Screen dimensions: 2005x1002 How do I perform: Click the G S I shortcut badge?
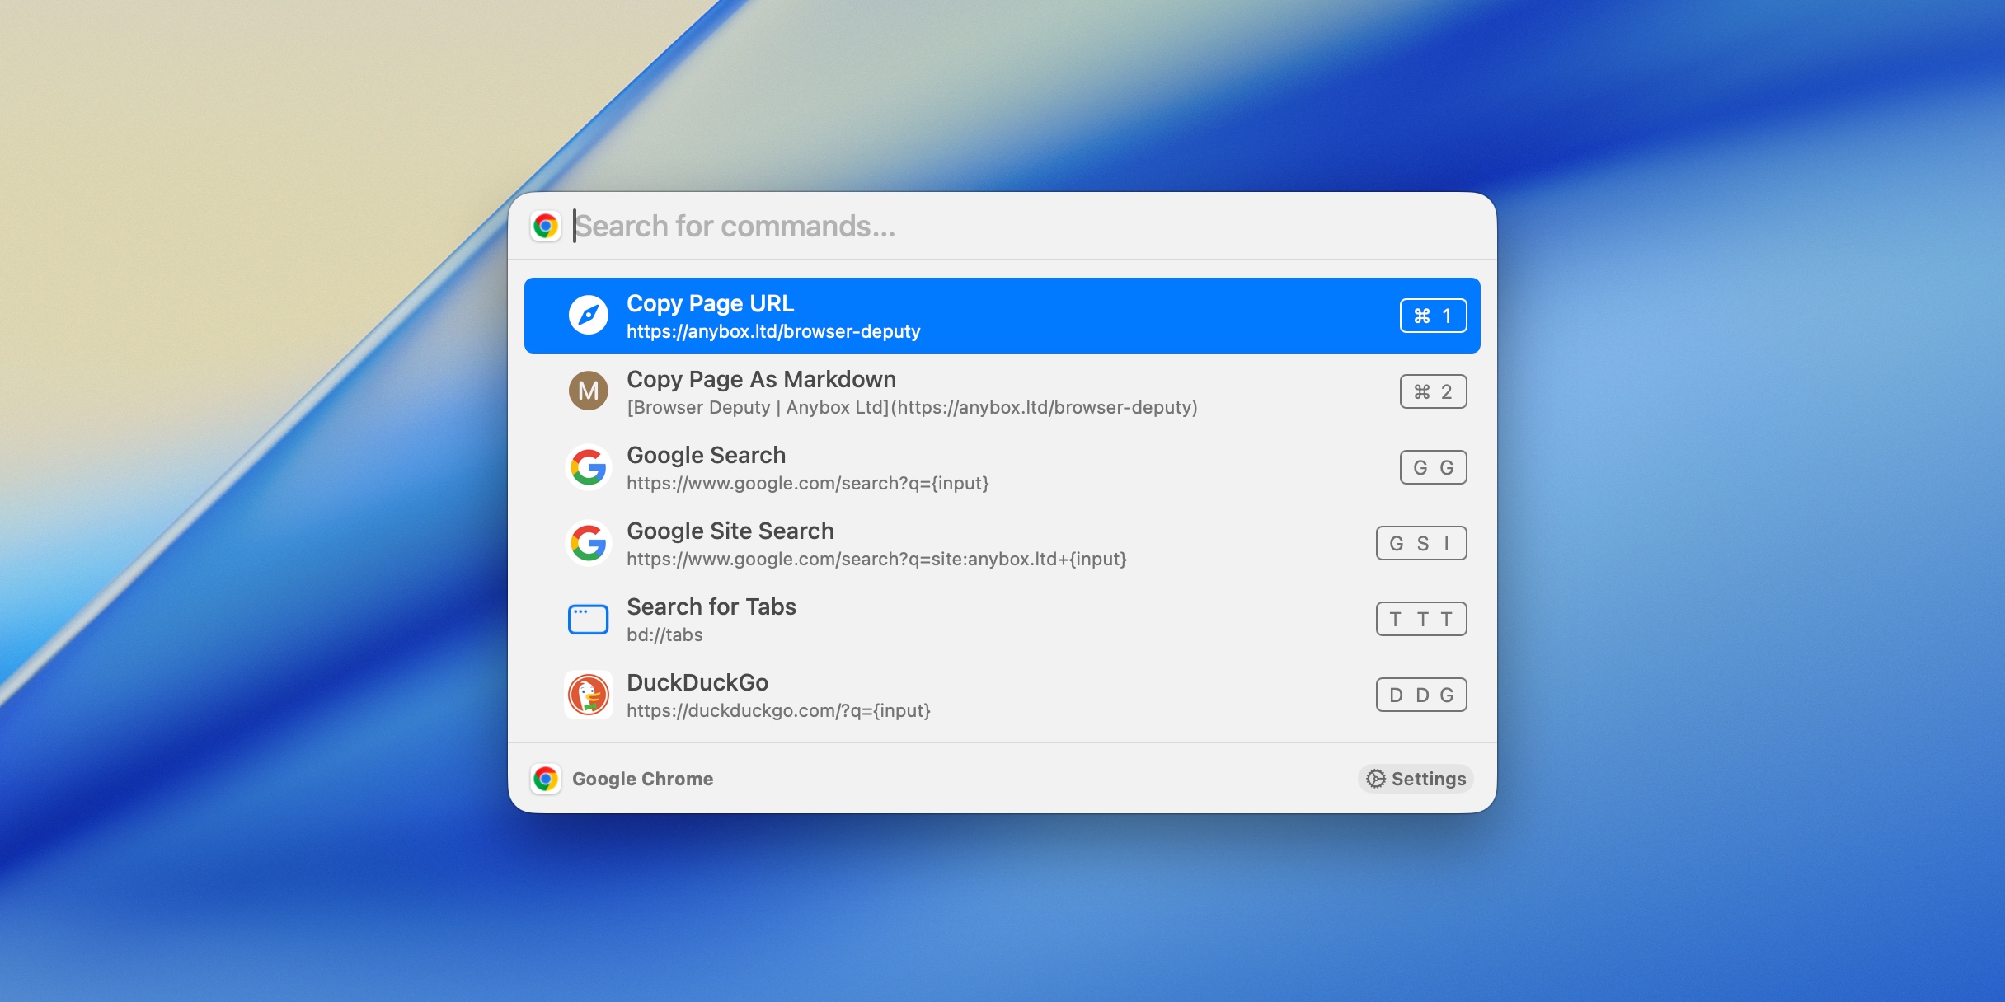pyautogui.click(x=1420, y=542)
